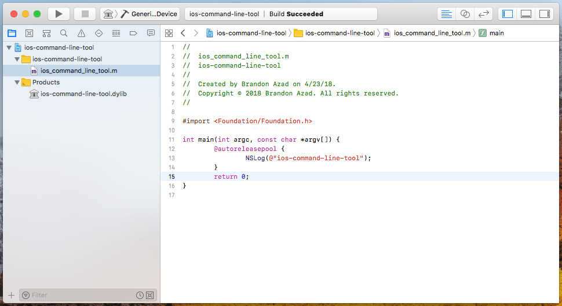This screenshot has height=306, width=562.
Task: Run the build with the Play button
Action: tap(59, 14)
